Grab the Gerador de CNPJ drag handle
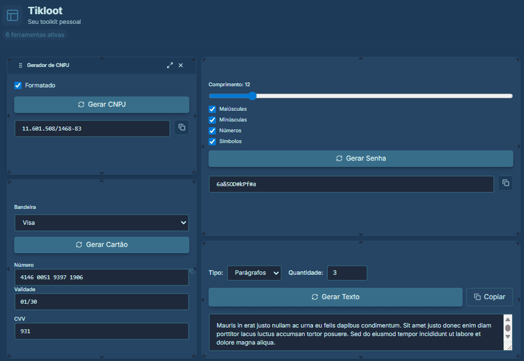 20,65
